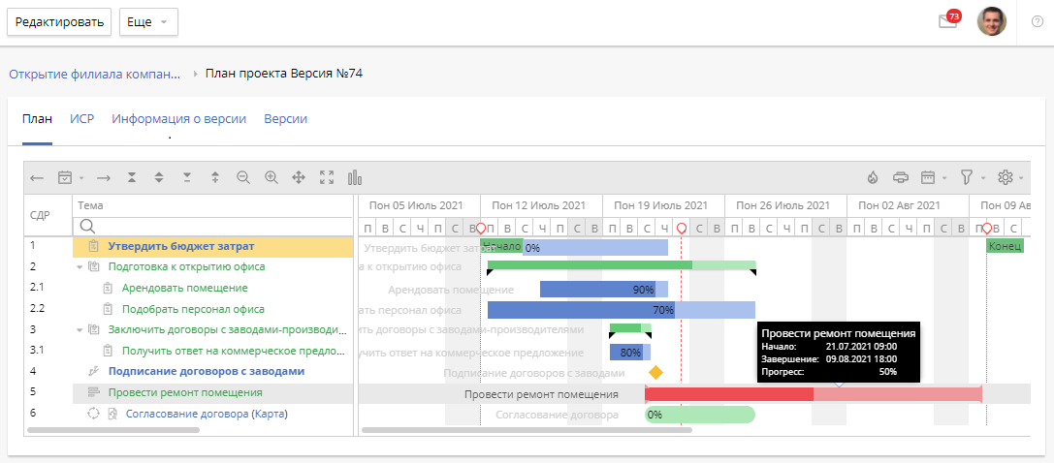Click the red Провести ремонт помещения Gantt bar
The height and width of the screenshot is (463, 1054).
[x=814, y=394]
